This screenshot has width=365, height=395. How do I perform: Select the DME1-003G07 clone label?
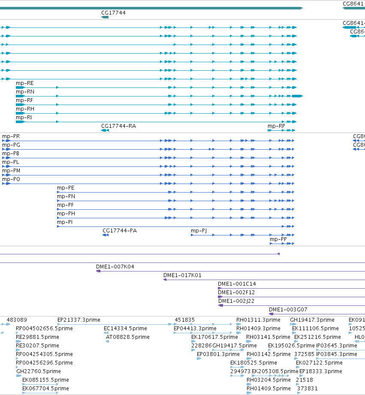[288, 309]
